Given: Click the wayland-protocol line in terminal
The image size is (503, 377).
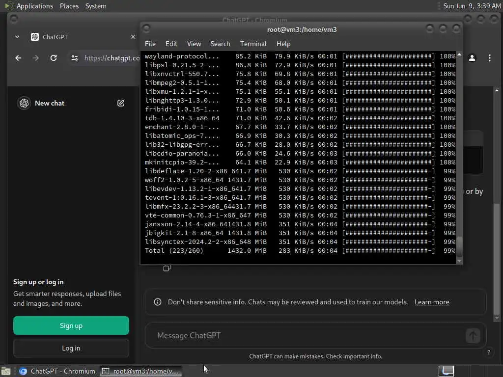Looking at the screenshot, I should [x=300, y=56].
